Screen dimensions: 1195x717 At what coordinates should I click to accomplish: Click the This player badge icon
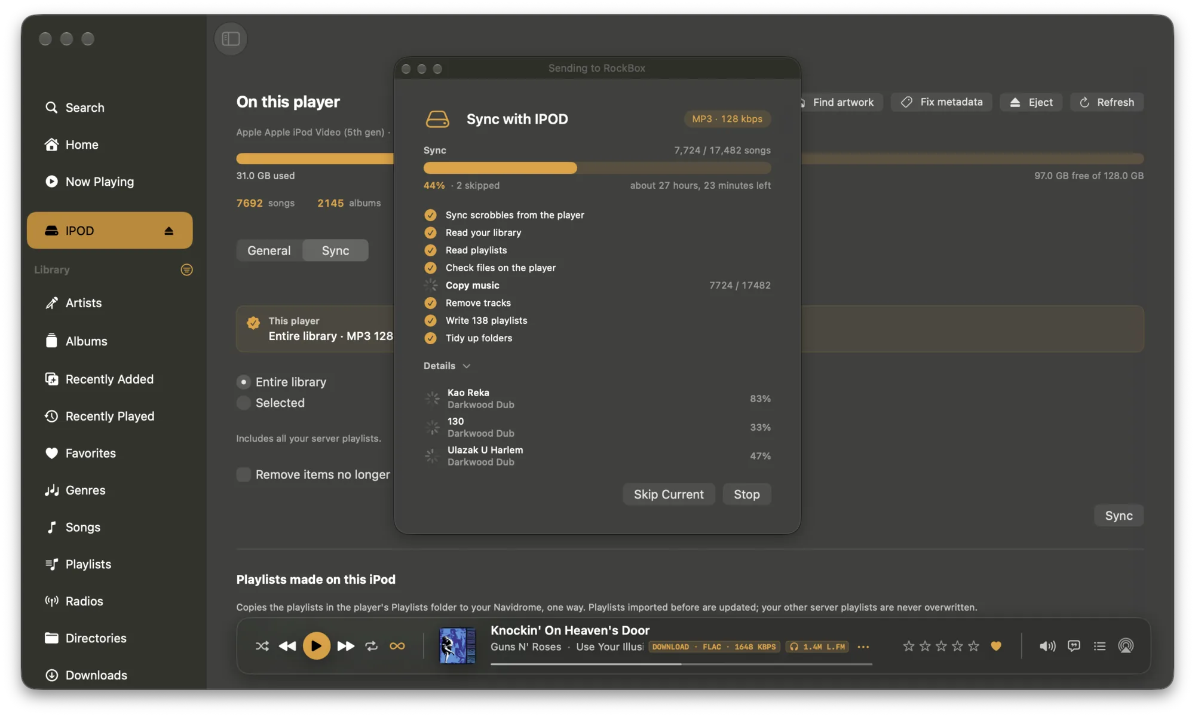[253, 323]
